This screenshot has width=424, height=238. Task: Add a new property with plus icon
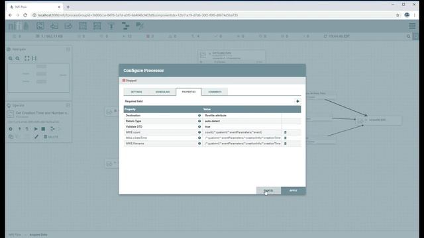(x=297, y=101)
